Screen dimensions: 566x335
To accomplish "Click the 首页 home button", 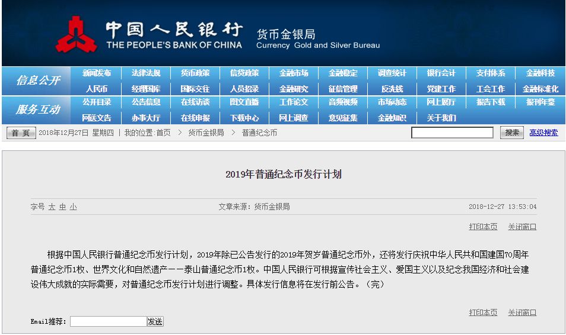I will pyautogui.click(x=21, y=133).
